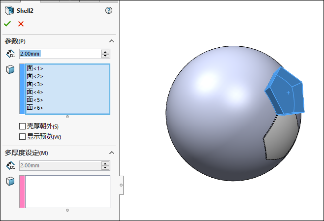The height and width of the screenshot is (221, 324).
Task: Select 面<1> in the faces list
Action: click(34, 68)
